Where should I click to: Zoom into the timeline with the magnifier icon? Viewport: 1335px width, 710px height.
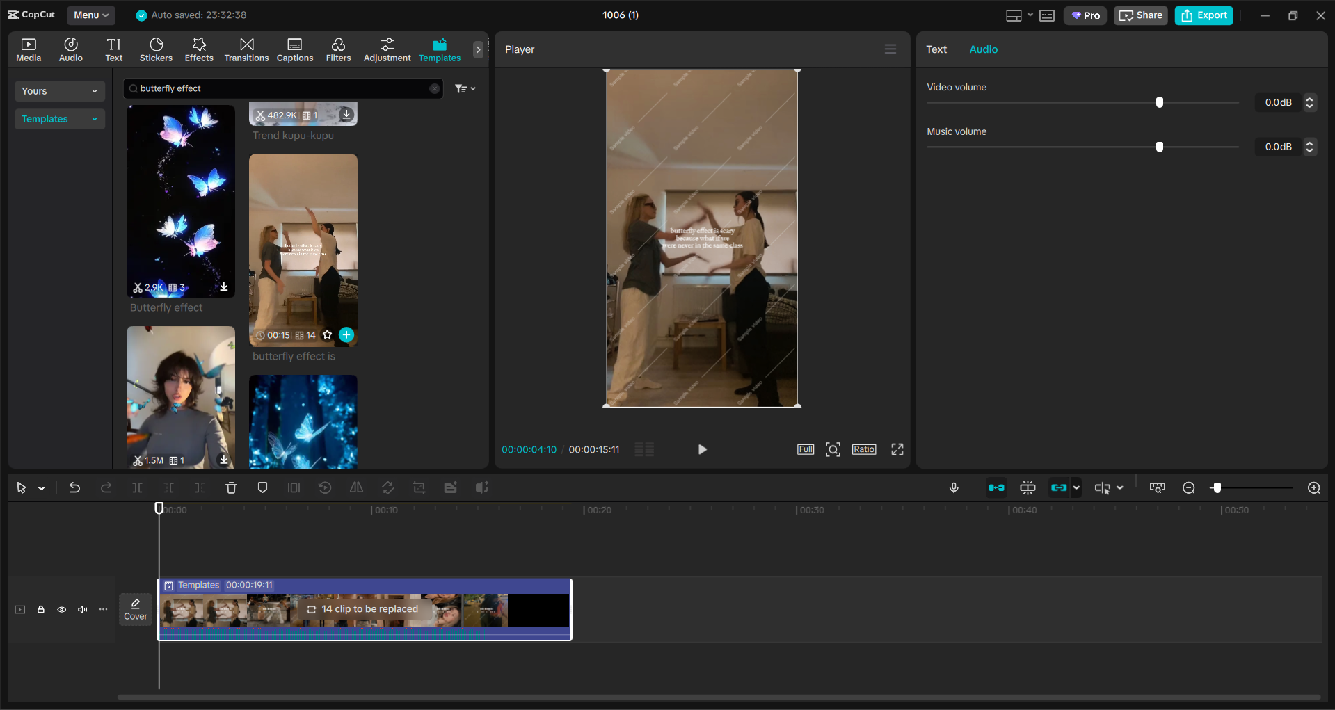(x=1314, y=487)
